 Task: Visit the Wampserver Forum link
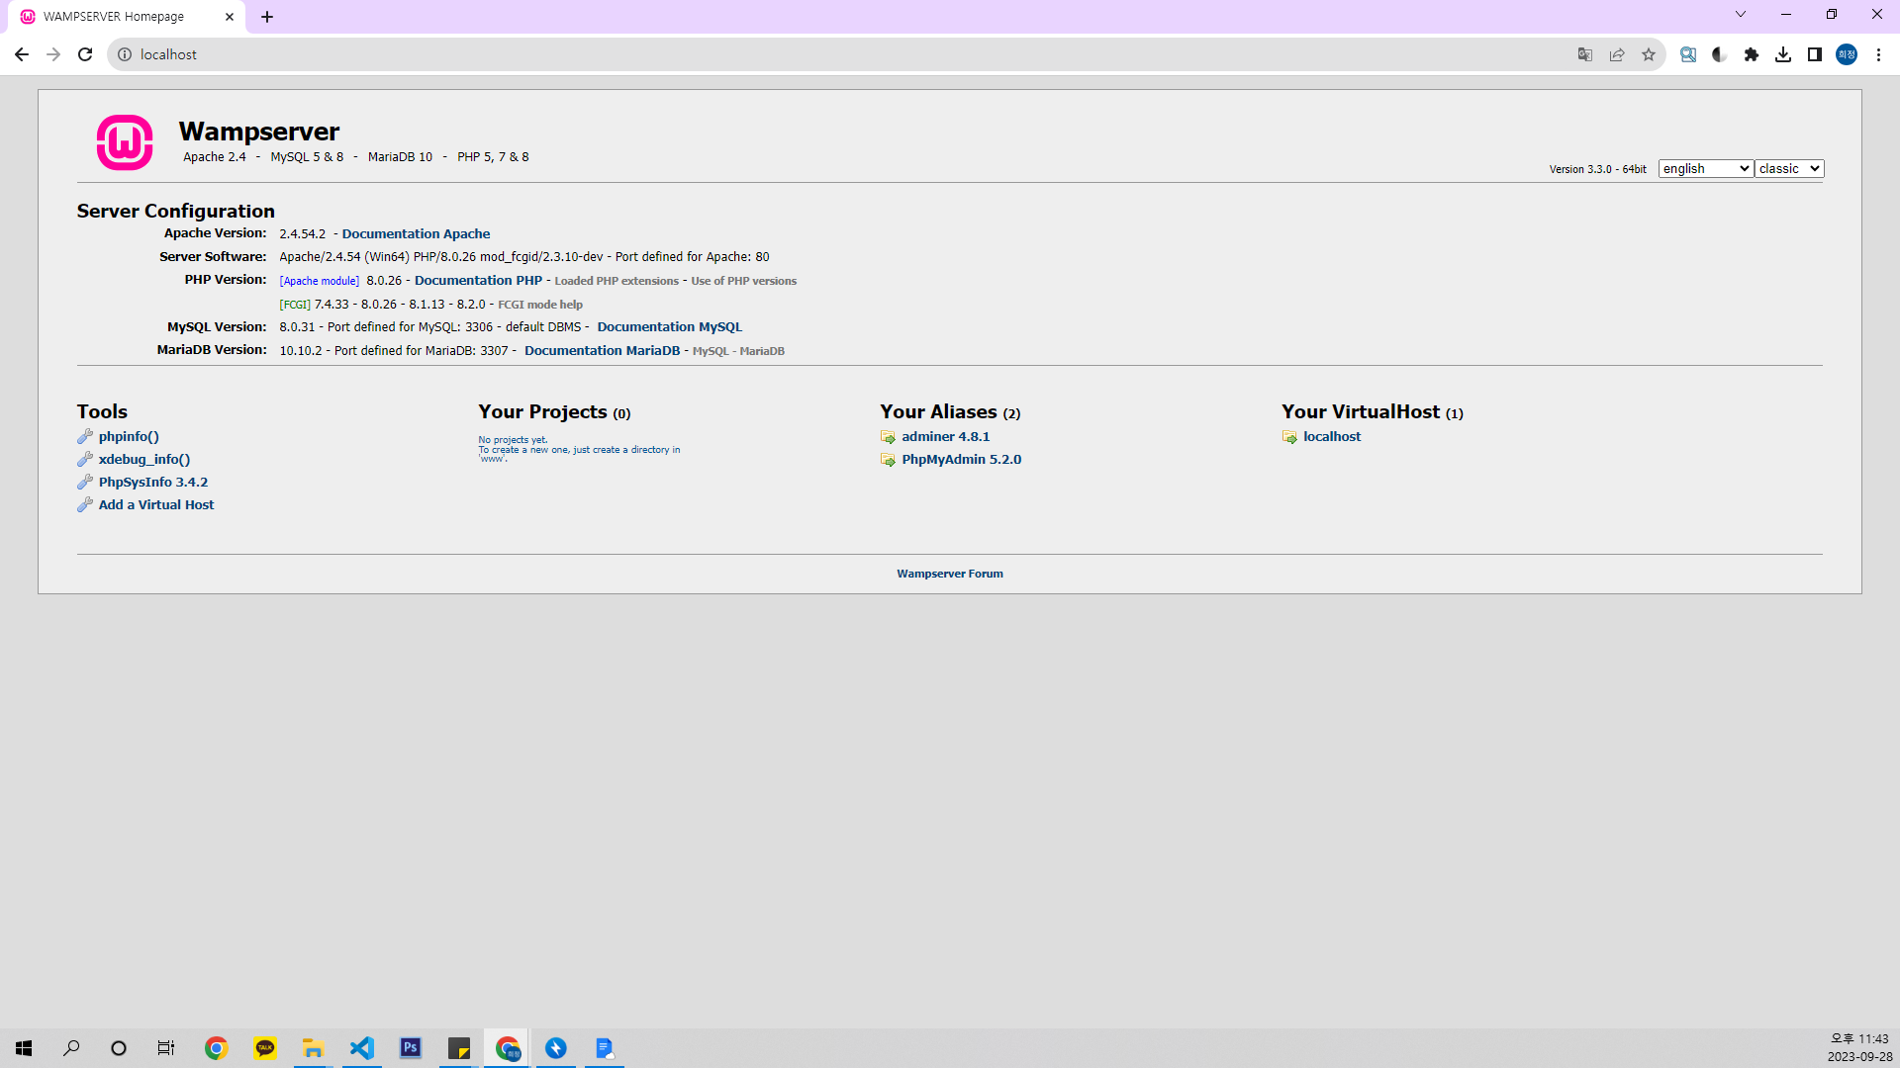(x=950, y=574)
